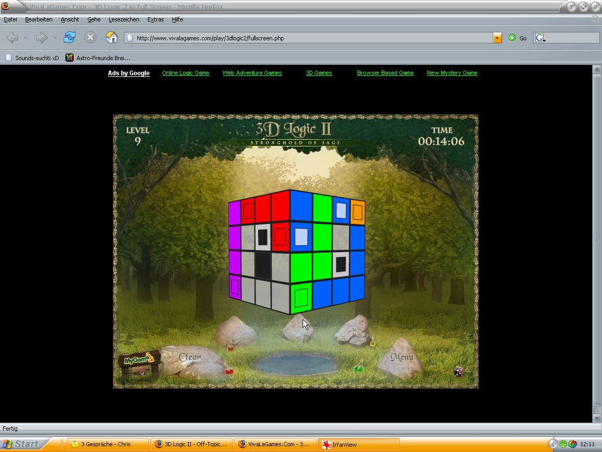Viewport: 602px width, 452px height.
Task: Select the orange marked cube cell
Action: pyautogui.click(x=357, y=212)
